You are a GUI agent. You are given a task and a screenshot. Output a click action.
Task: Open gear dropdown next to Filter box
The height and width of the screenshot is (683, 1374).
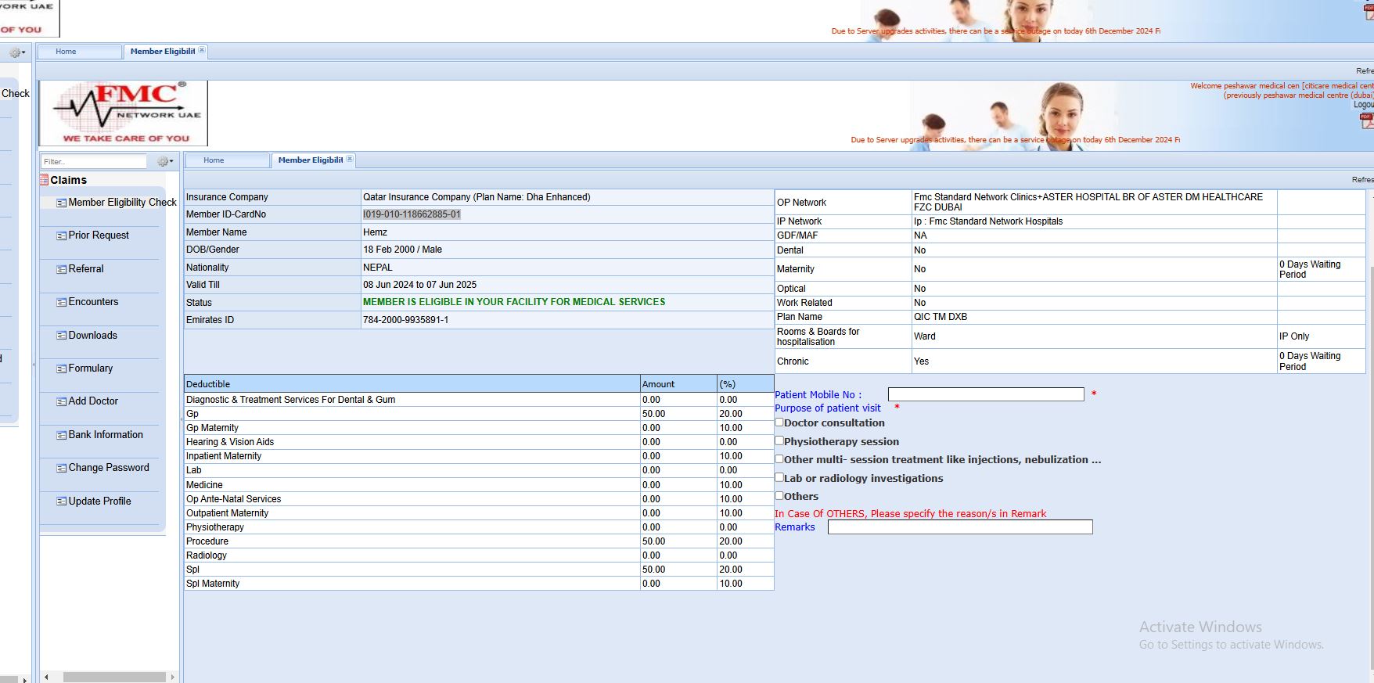pos(164,162)
